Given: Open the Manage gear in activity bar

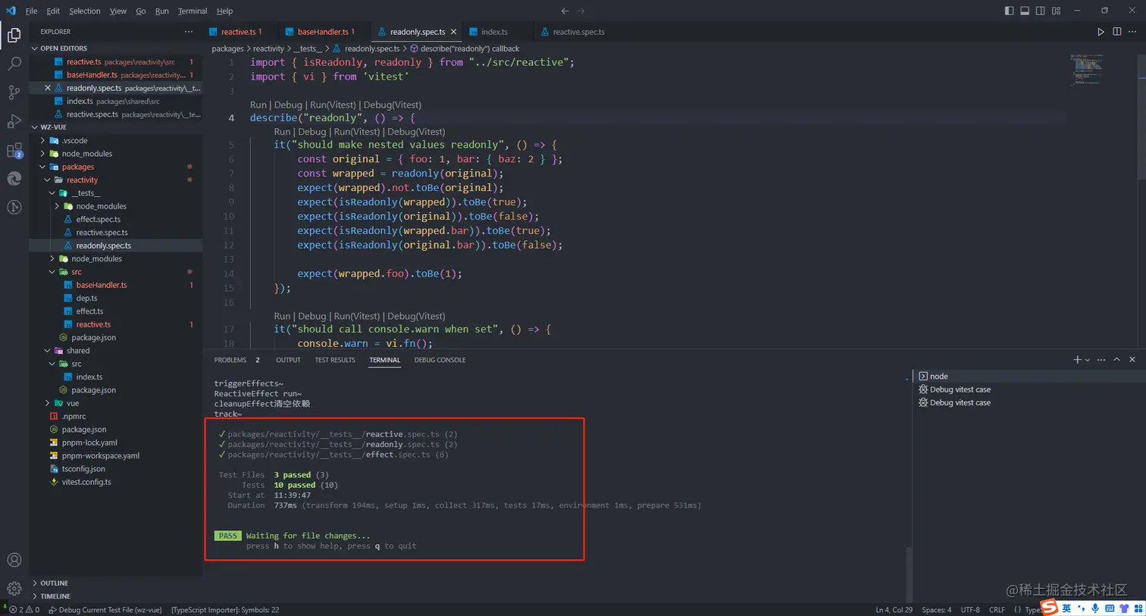Looking at the screenshot, I should pos(14,589).
